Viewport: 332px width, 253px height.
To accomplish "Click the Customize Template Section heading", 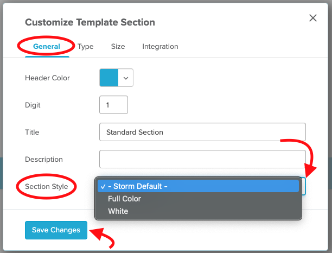I will click(x=90, y=22).
